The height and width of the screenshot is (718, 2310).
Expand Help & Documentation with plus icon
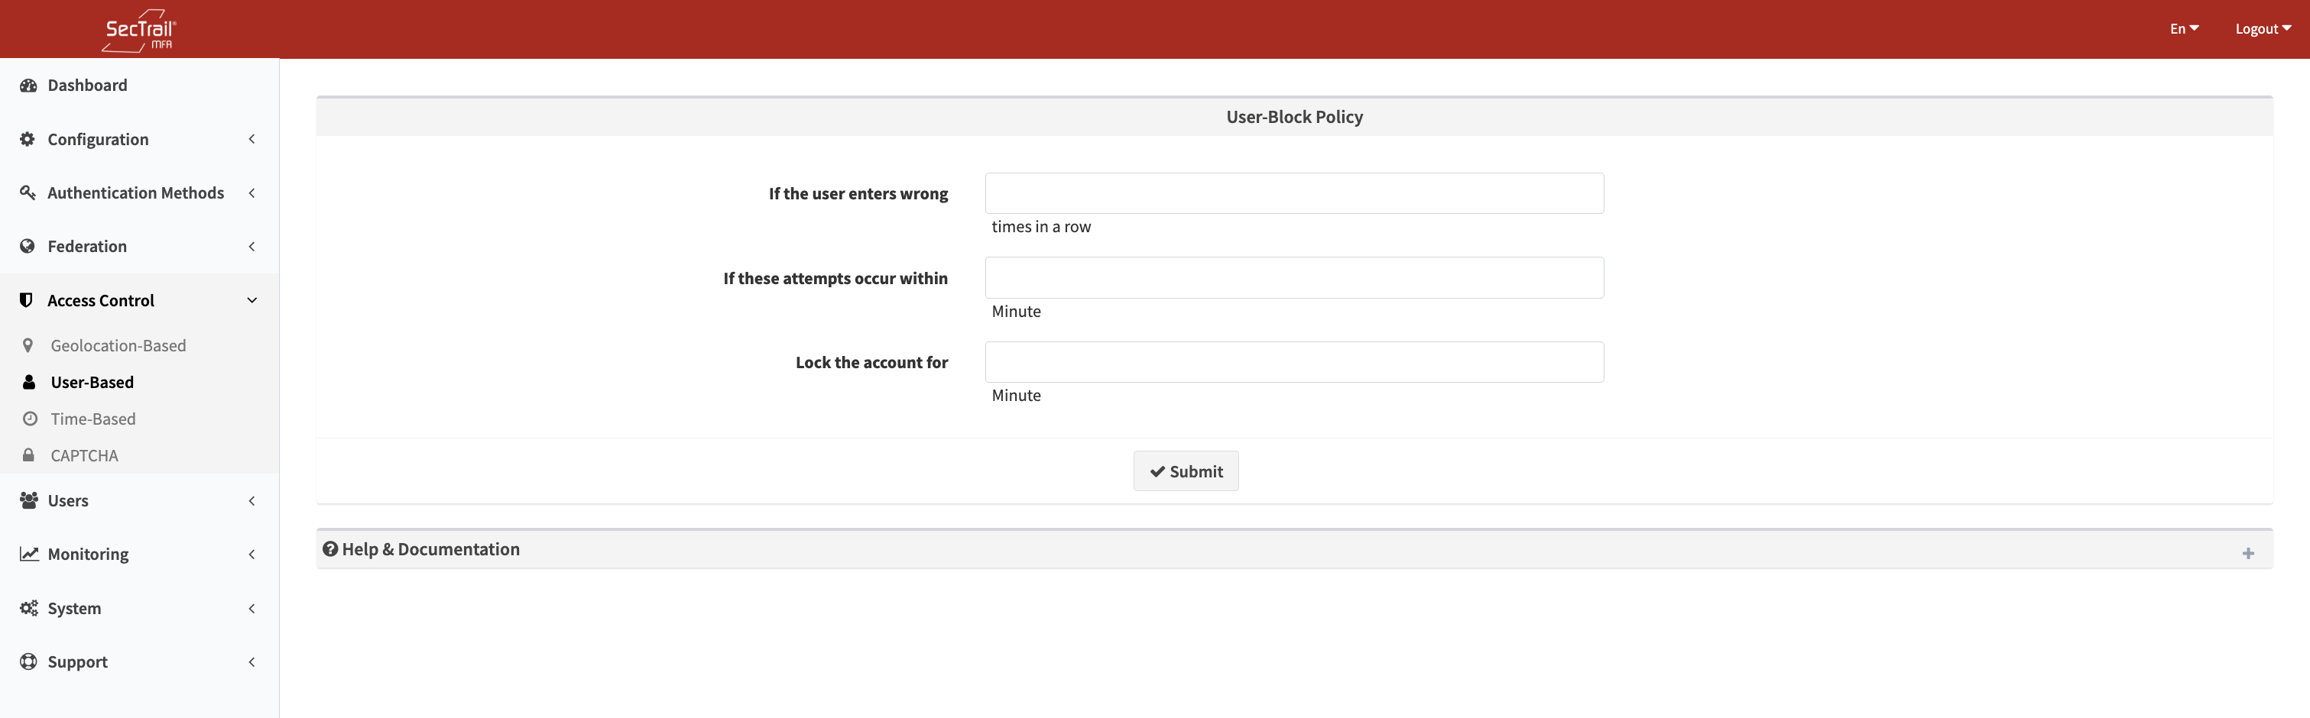click(x=2247, y=553)
